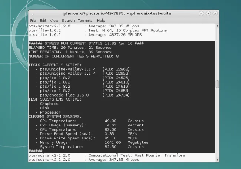
Task: Click the 95.16 MB/s value
Action: [x=121, y=138]
